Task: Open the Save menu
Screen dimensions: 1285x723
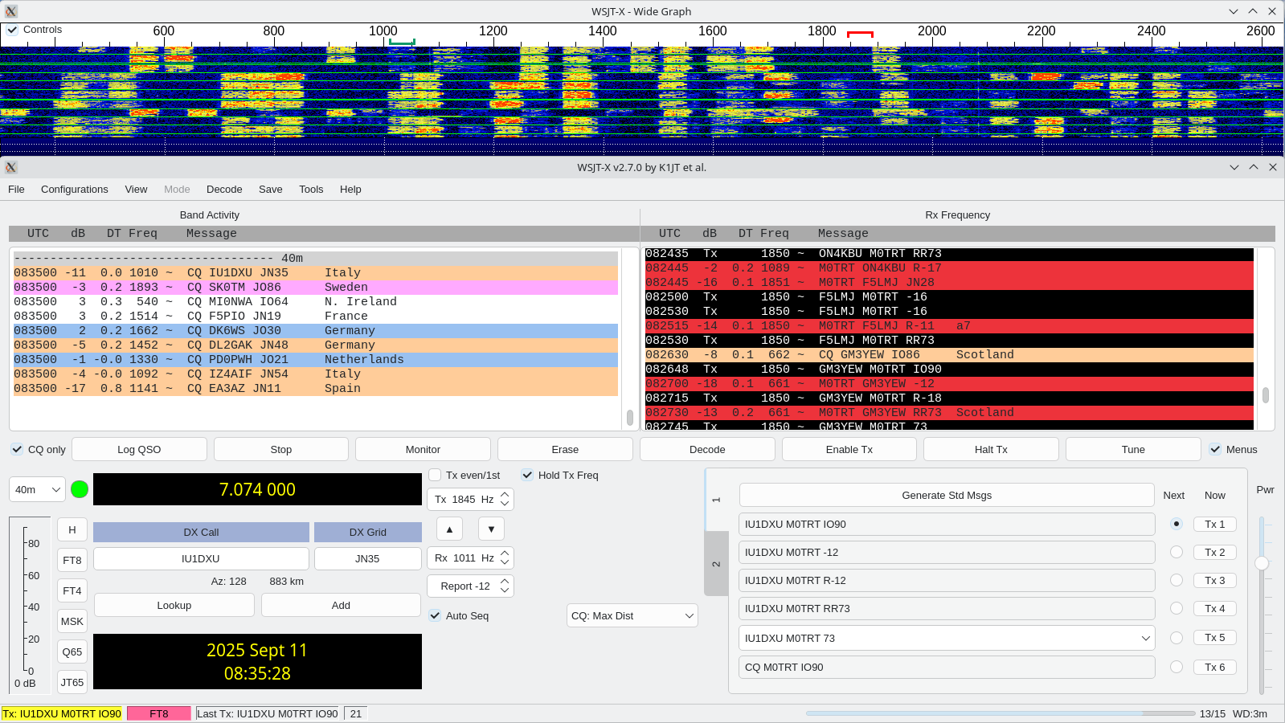Action: point(271,190)
